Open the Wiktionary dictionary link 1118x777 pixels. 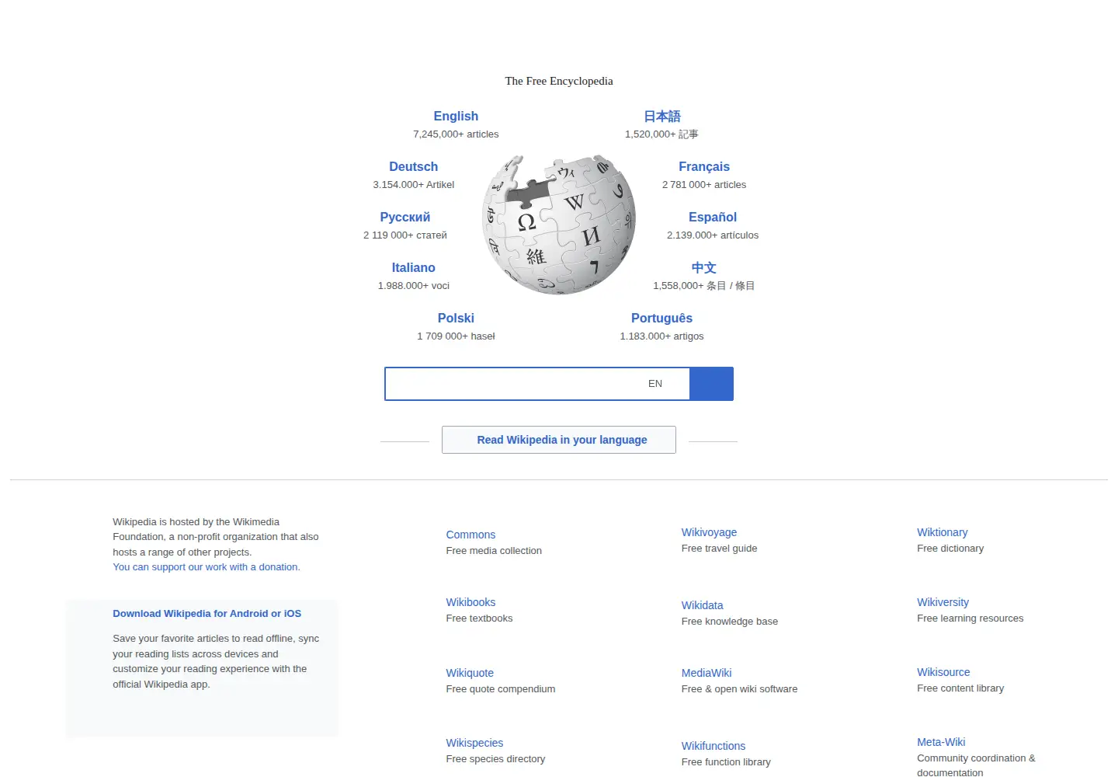click(943, 532)
